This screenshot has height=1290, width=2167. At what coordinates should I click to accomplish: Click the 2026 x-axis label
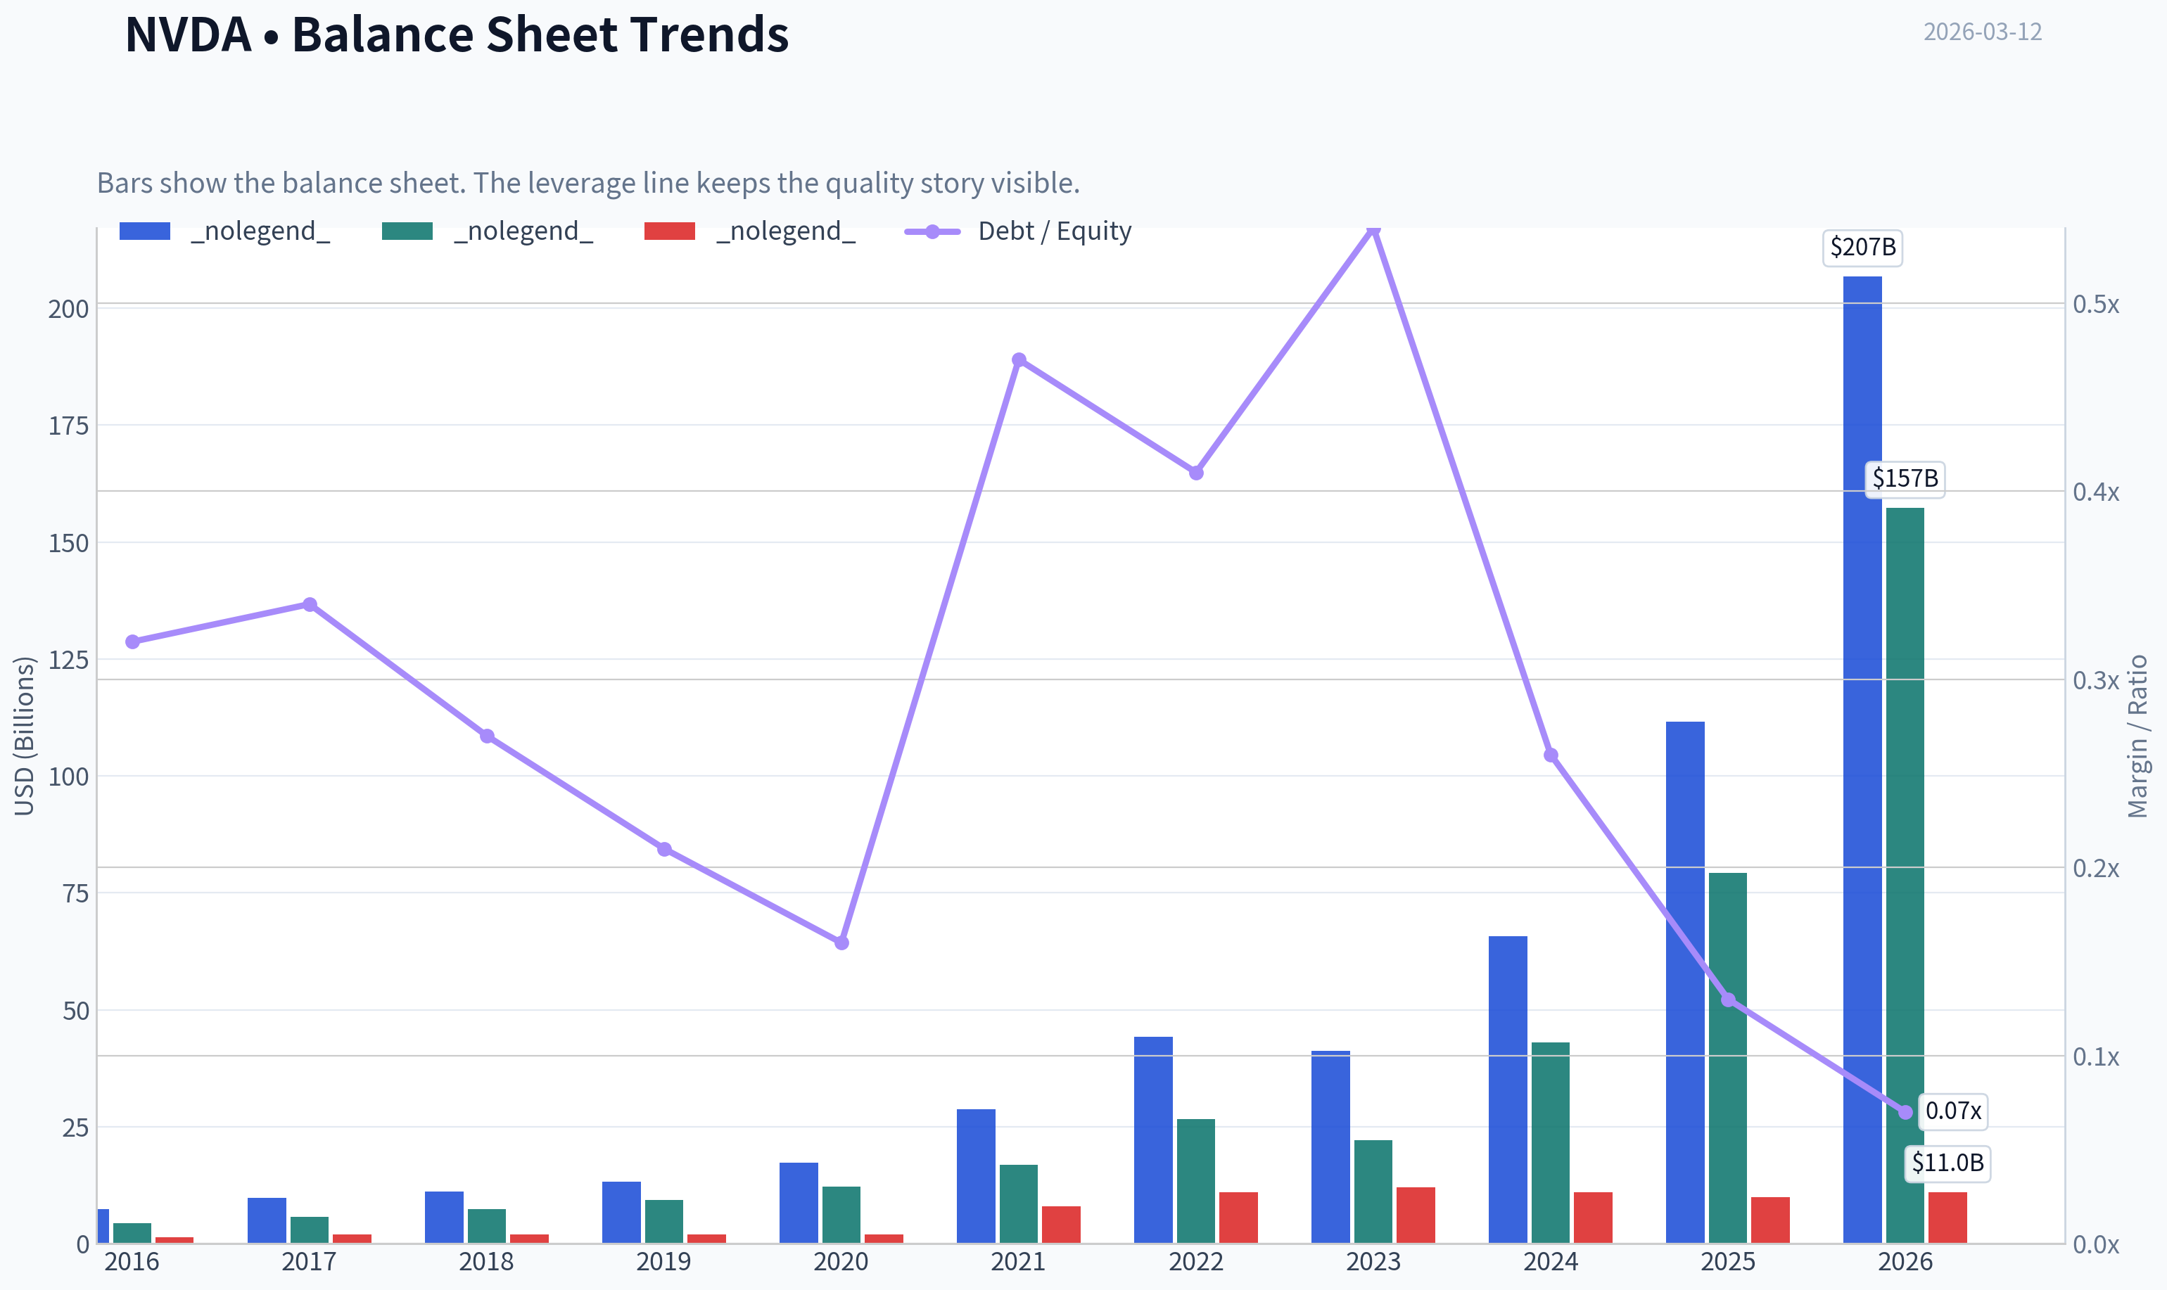pos(1905,1261)
